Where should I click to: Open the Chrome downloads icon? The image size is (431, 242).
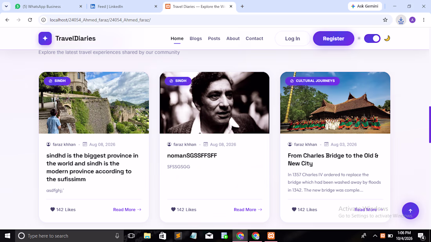(x=401, y=20)
